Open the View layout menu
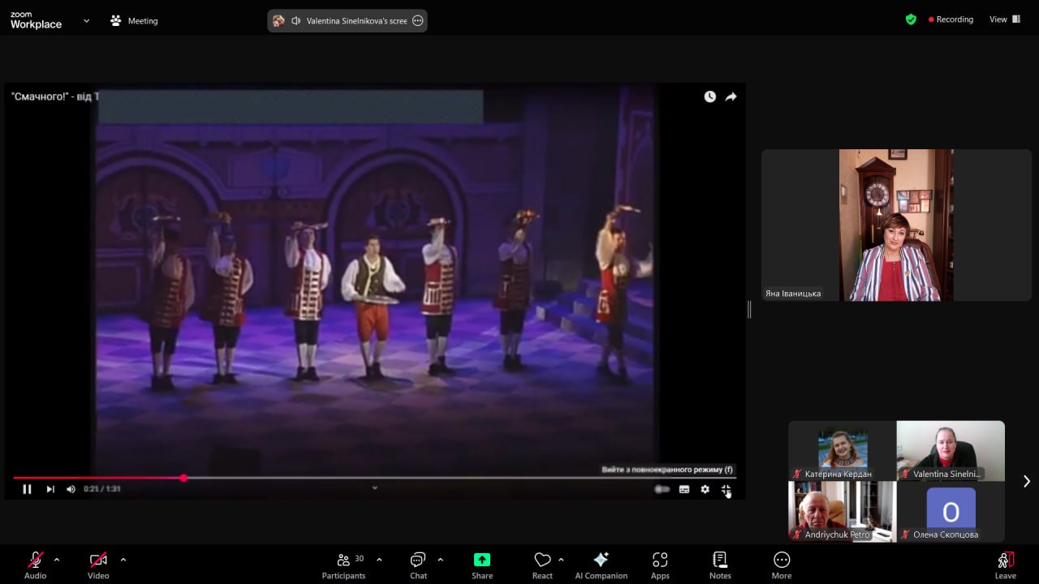Screen dimensions: 1039x584 pyautogui.click(x=1005, y=19)
